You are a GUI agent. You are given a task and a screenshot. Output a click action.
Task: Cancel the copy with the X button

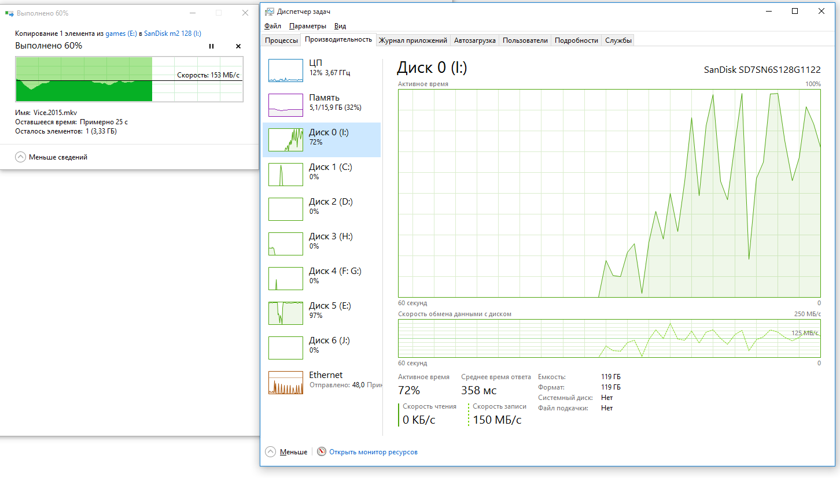click(x=238, y=46)
